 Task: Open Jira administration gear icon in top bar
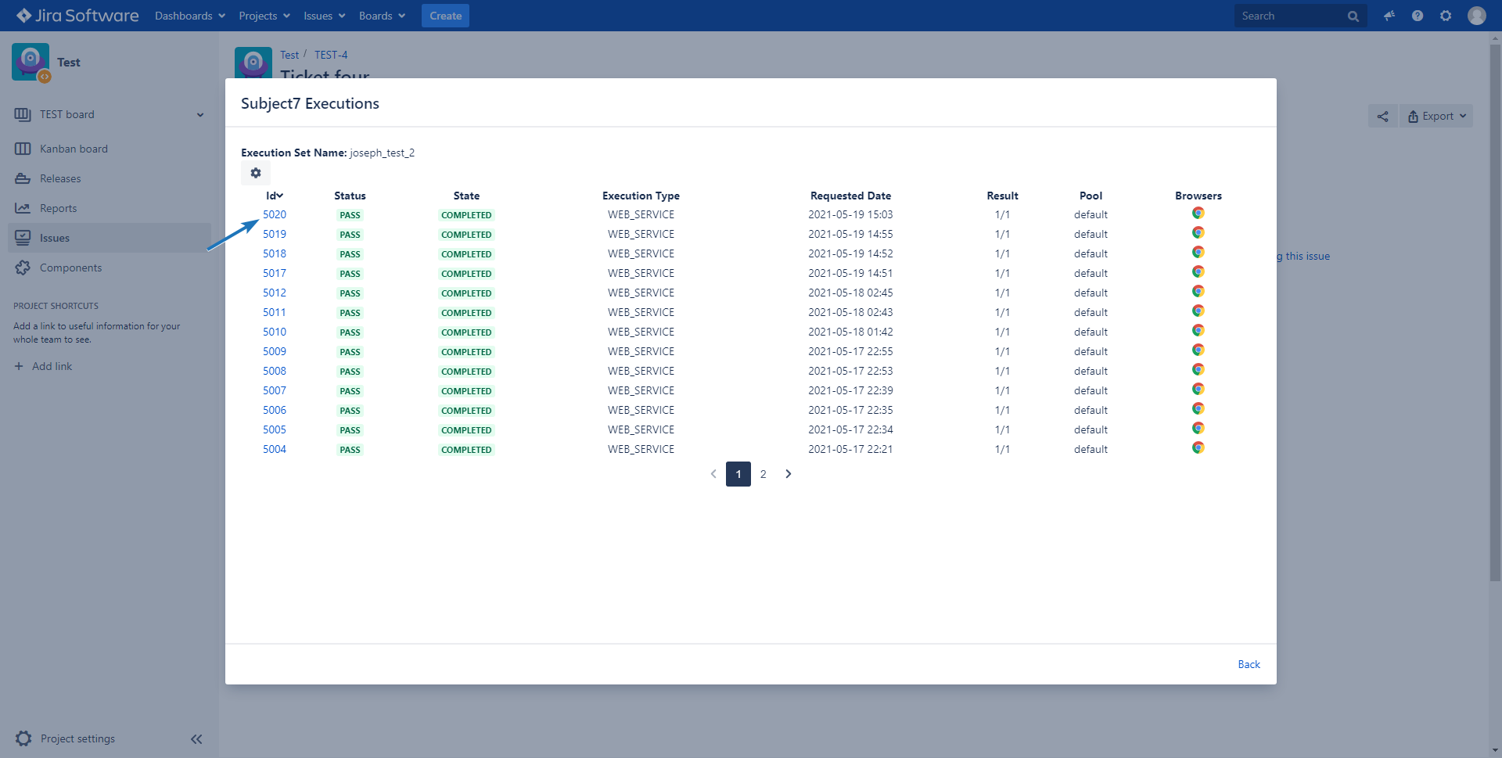pos(1446,16)
